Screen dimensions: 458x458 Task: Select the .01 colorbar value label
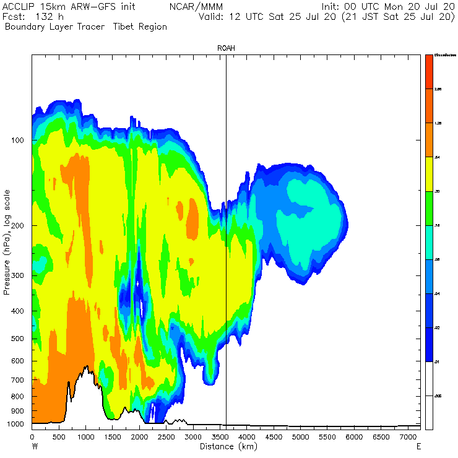point(437,362)
